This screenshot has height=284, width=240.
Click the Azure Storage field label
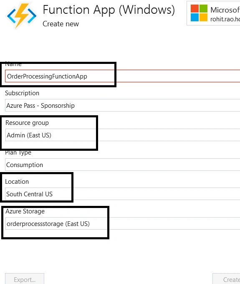[x=25, y=211]
